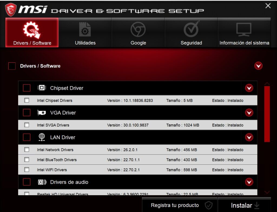
Task: Tick the Chipset Driver category checkbox
Action: pyautogui.click(x=27, y=88)
